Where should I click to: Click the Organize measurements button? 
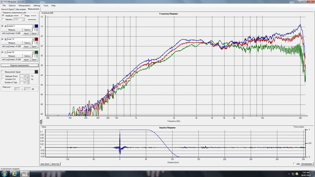coord(19,65)
